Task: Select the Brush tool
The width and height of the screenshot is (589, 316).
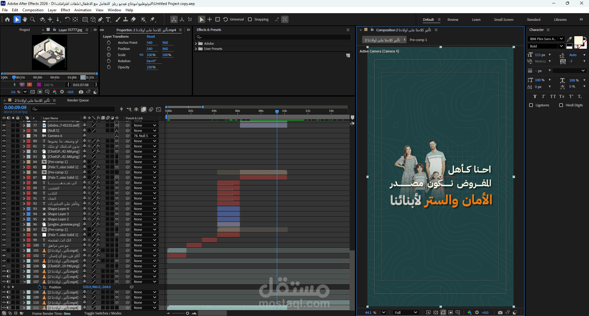Action: [118, 19]
